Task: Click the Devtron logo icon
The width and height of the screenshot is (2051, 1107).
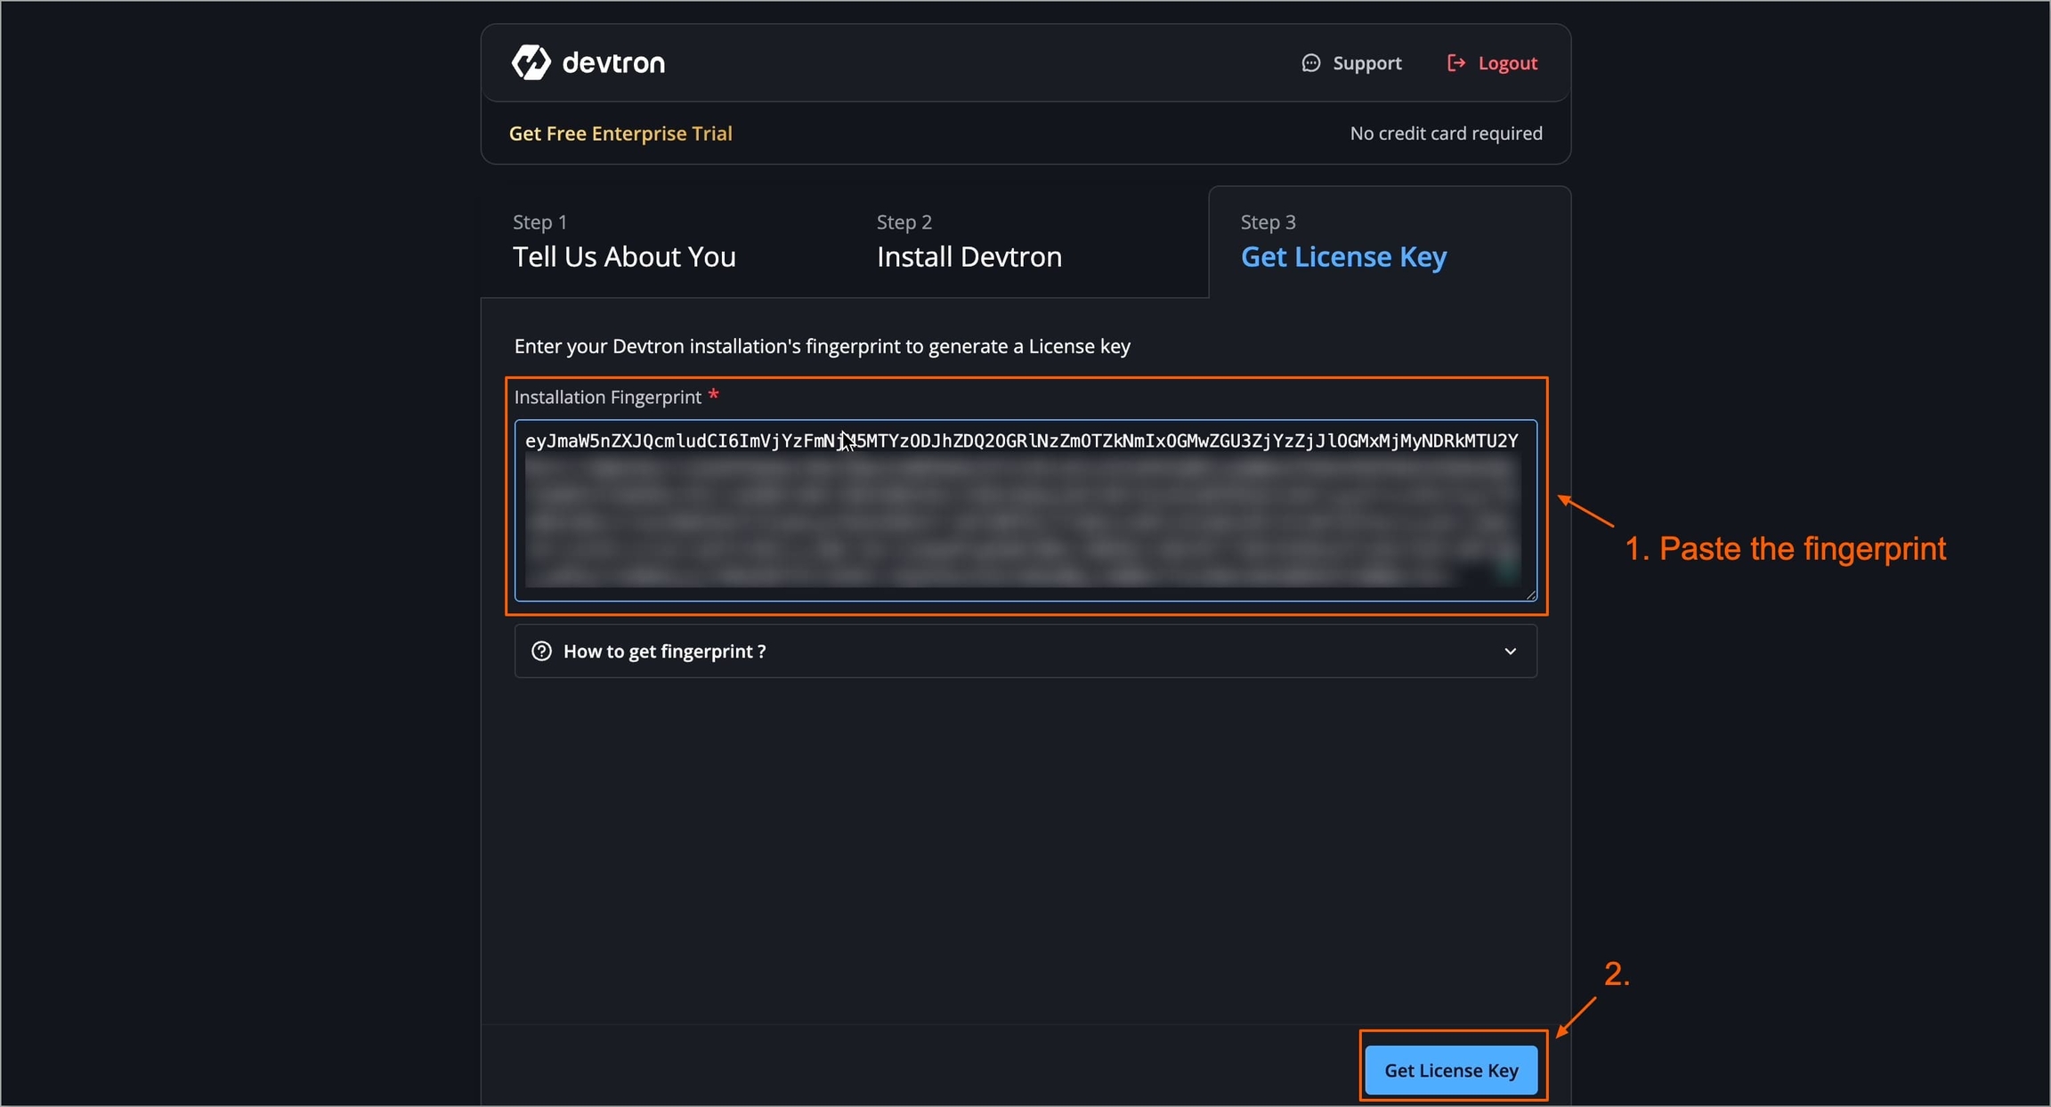Action: pos(531,62)
